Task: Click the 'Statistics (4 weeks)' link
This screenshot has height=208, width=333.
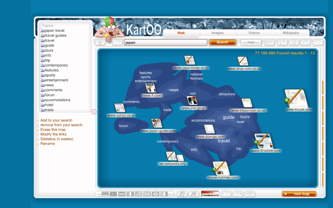Action: (57, 139)
